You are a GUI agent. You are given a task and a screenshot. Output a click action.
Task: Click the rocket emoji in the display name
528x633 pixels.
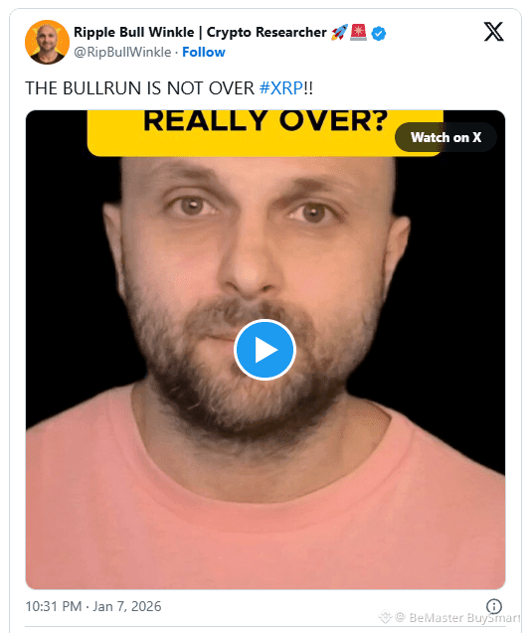tap(339, 32)
